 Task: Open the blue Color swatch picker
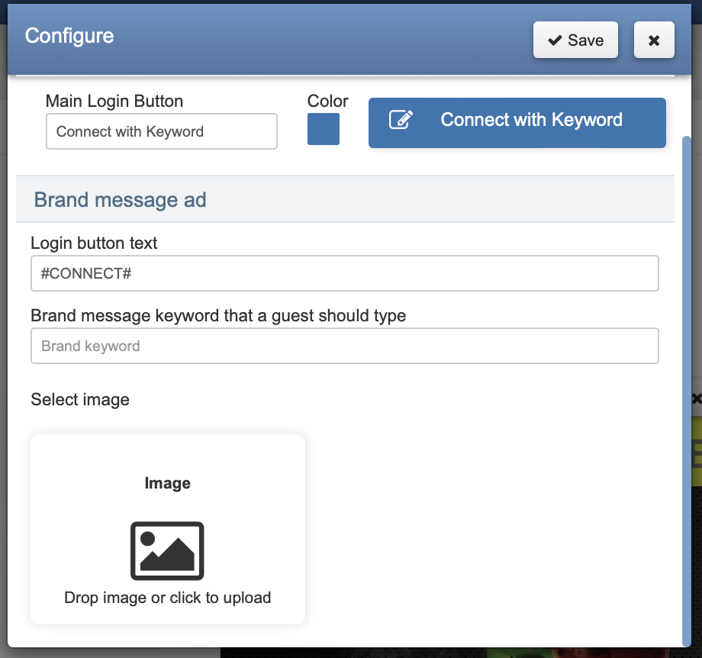point(323,129)
